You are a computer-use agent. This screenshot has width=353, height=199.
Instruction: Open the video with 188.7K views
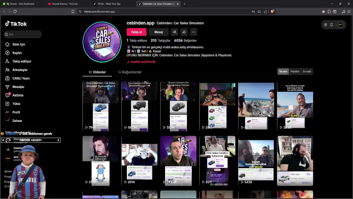click(x=140, y=106)
